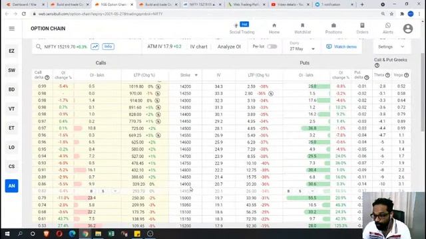426x239 pixels.
Task: Open the browser extensions puzzle icon
Action: [x=402, y=14]
